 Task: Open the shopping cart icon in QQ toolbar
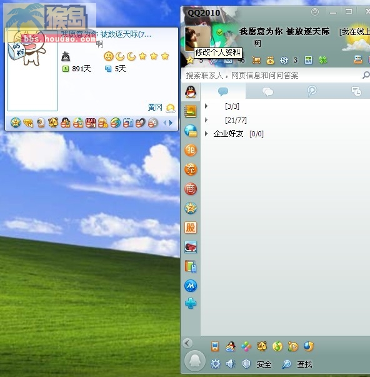point(256,60)
